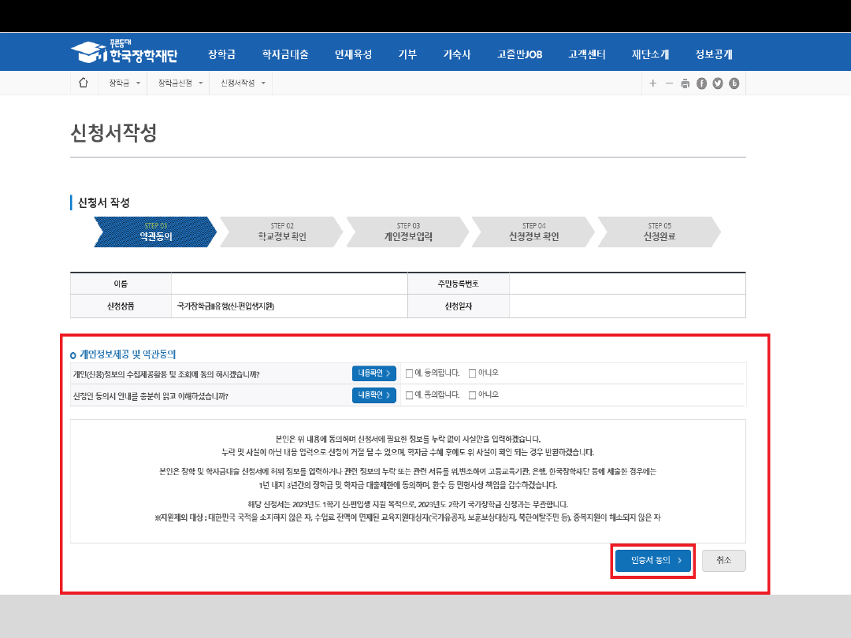Open the 고졸만JOB main menu
Screen dimensions: 851x638
click(519, 54)
